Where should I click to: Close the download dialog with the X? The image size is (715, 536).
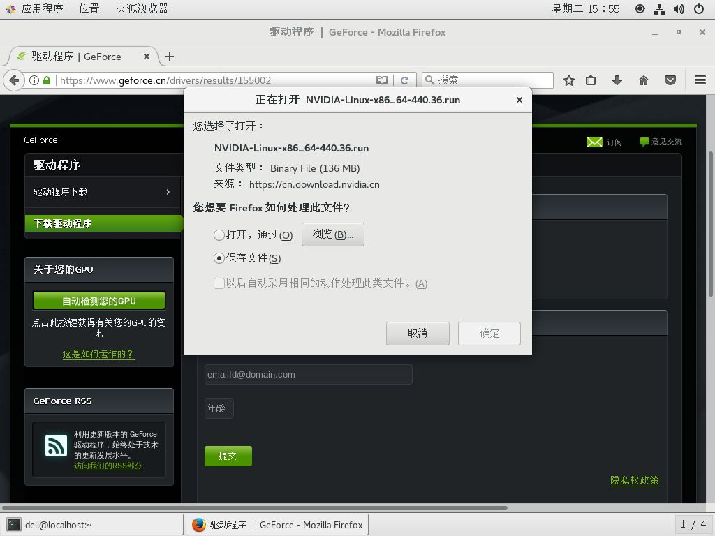[x=519, y=100]
